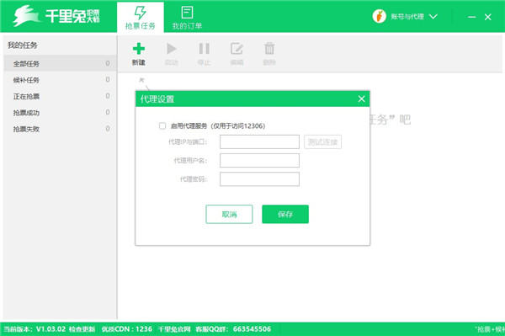Click 客服QQ群 663545506 in status bar

pos(233,329)
